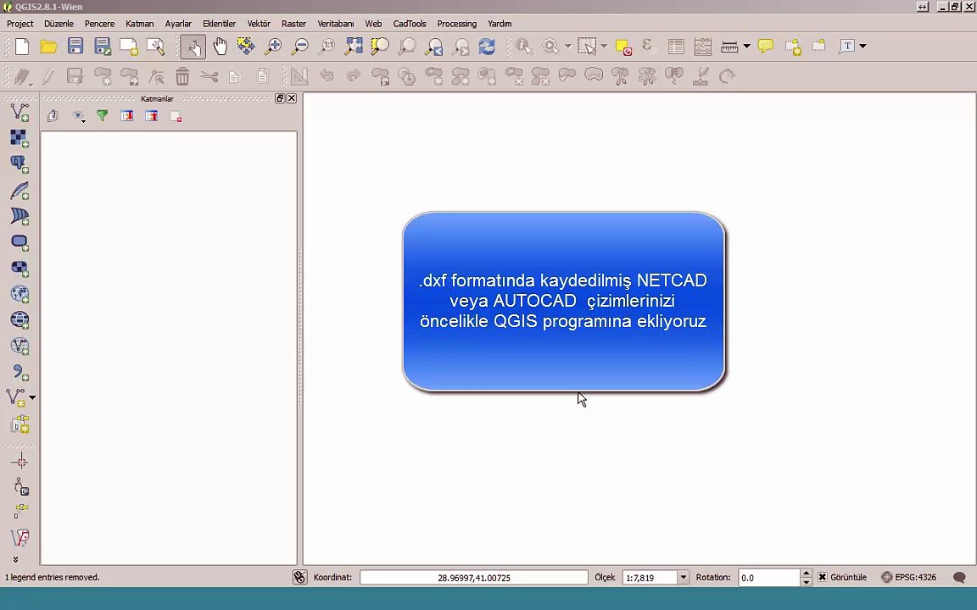Click the New Print Composer icon
Viewport: 977px width, 610px height.
(129, 47)
